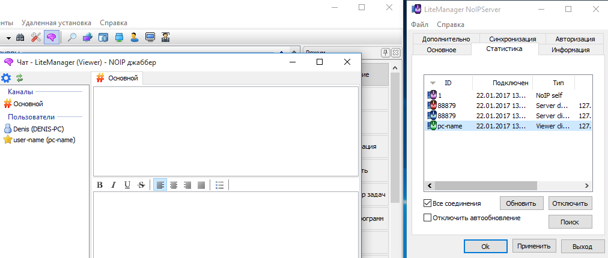Click the star icon beside user-name (pc-name)
608x258 pixels.
pos(7,140)
